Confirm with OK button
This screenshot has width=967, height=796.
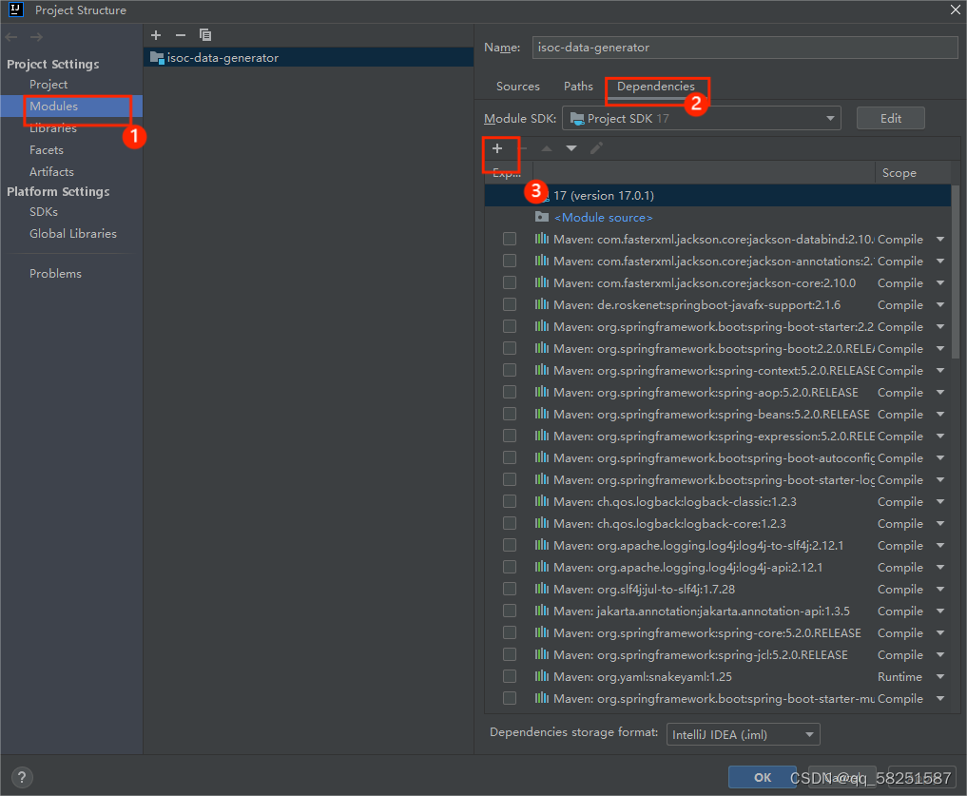point(763,778)
